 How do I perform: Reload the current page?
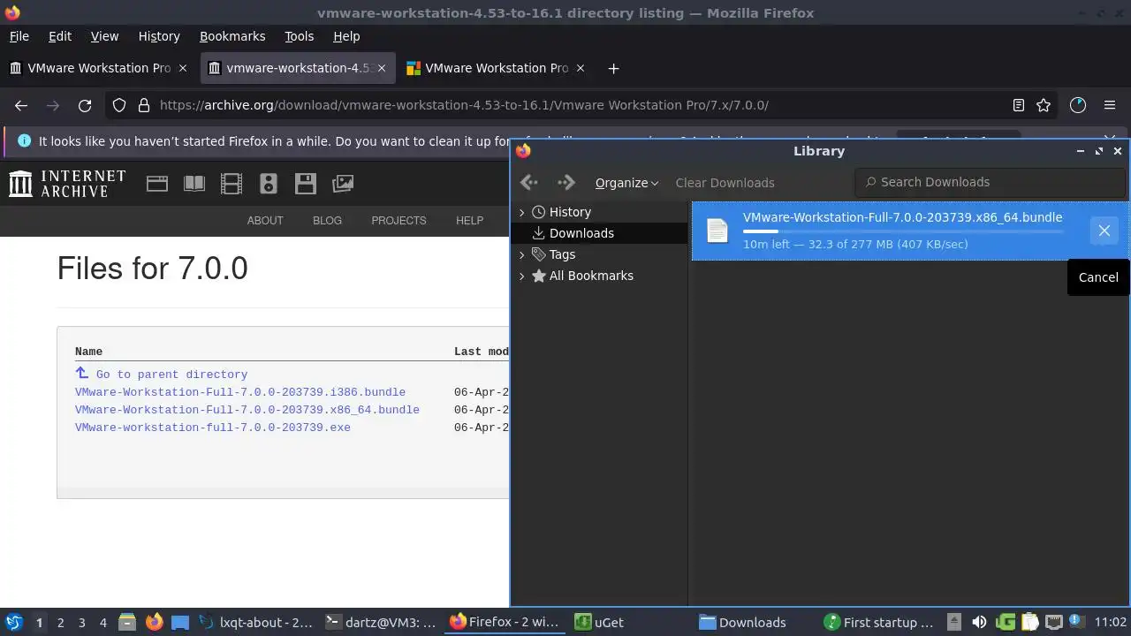pos(85,105)
